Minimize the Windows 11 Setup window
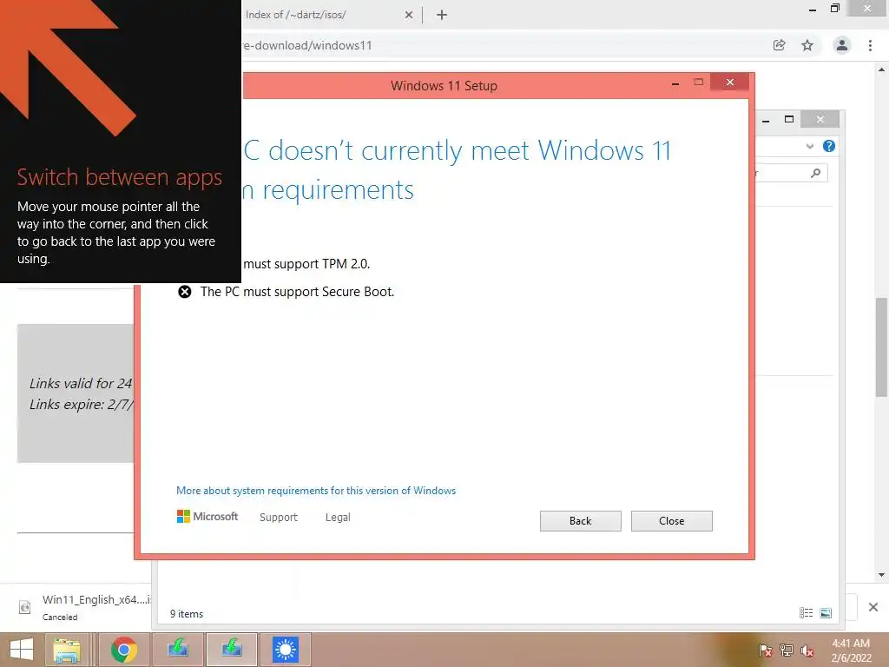The width and height of the screenshot is (889, 667). (675, 83)
